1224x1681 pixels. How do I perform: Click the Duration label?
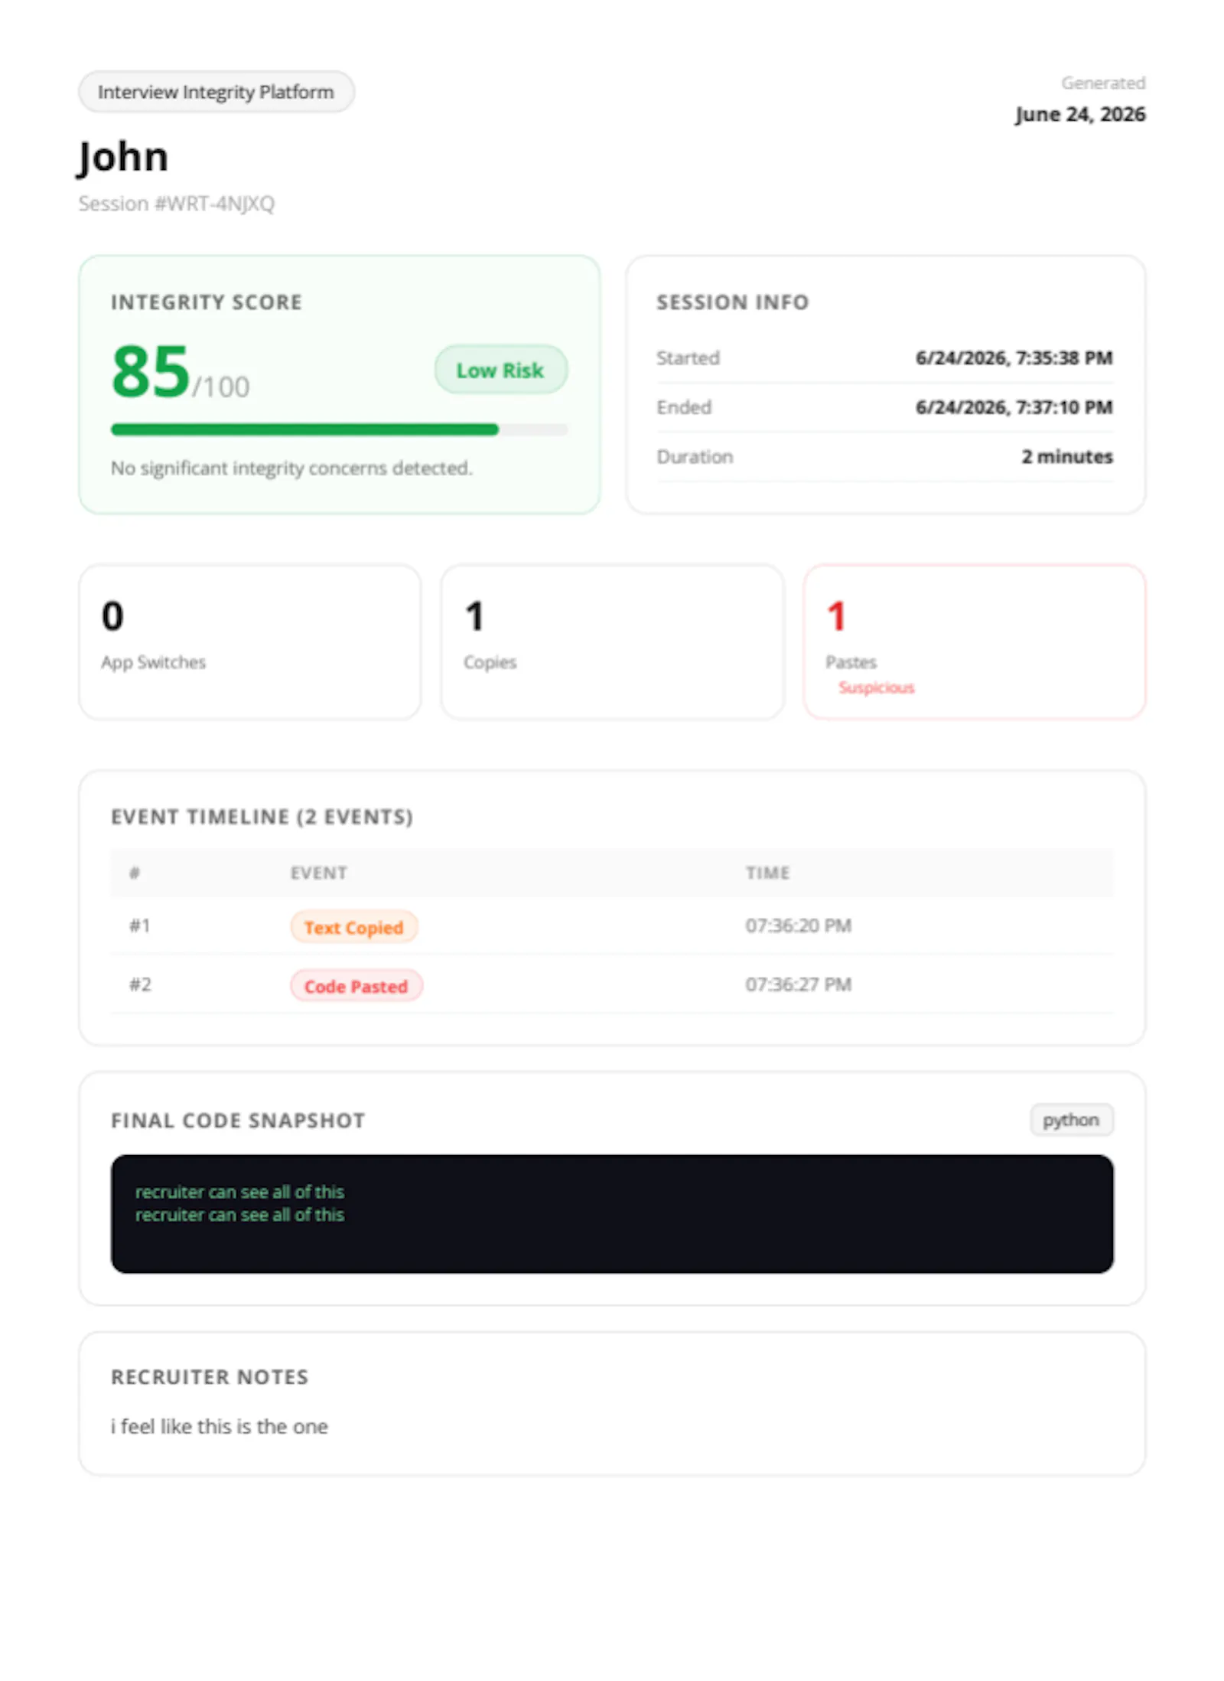pyautogui.click(x=695, y=457)
